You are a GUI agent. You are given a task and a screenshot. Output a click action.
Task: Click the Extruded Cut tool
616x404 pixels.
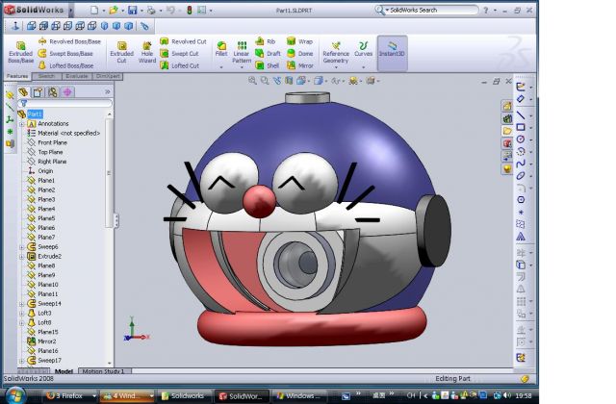[x=122, y=53]
